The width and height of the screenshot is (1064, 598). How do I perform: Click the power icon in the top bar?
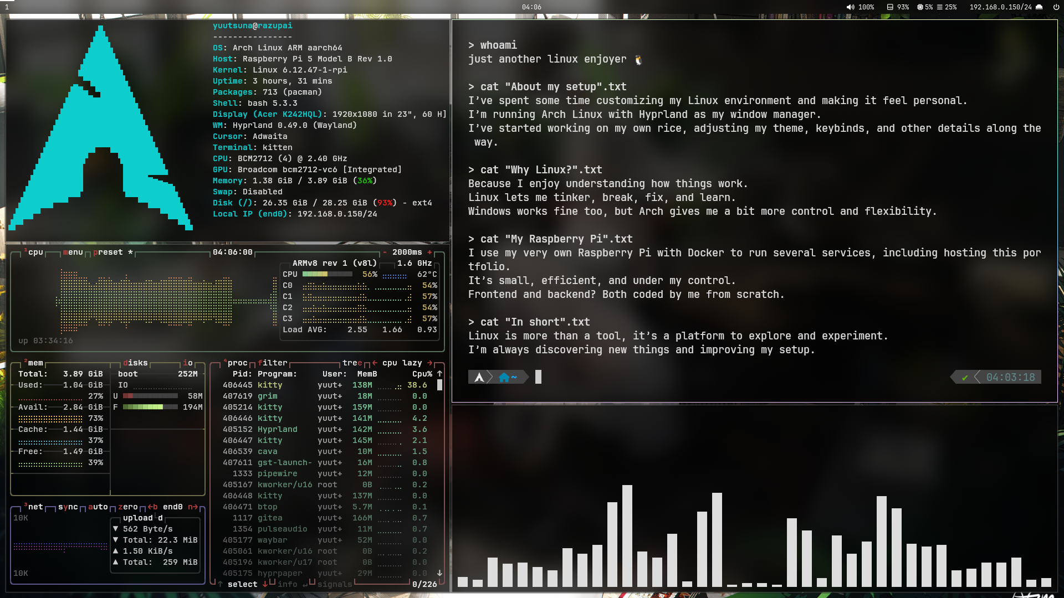coord(1056,7)
